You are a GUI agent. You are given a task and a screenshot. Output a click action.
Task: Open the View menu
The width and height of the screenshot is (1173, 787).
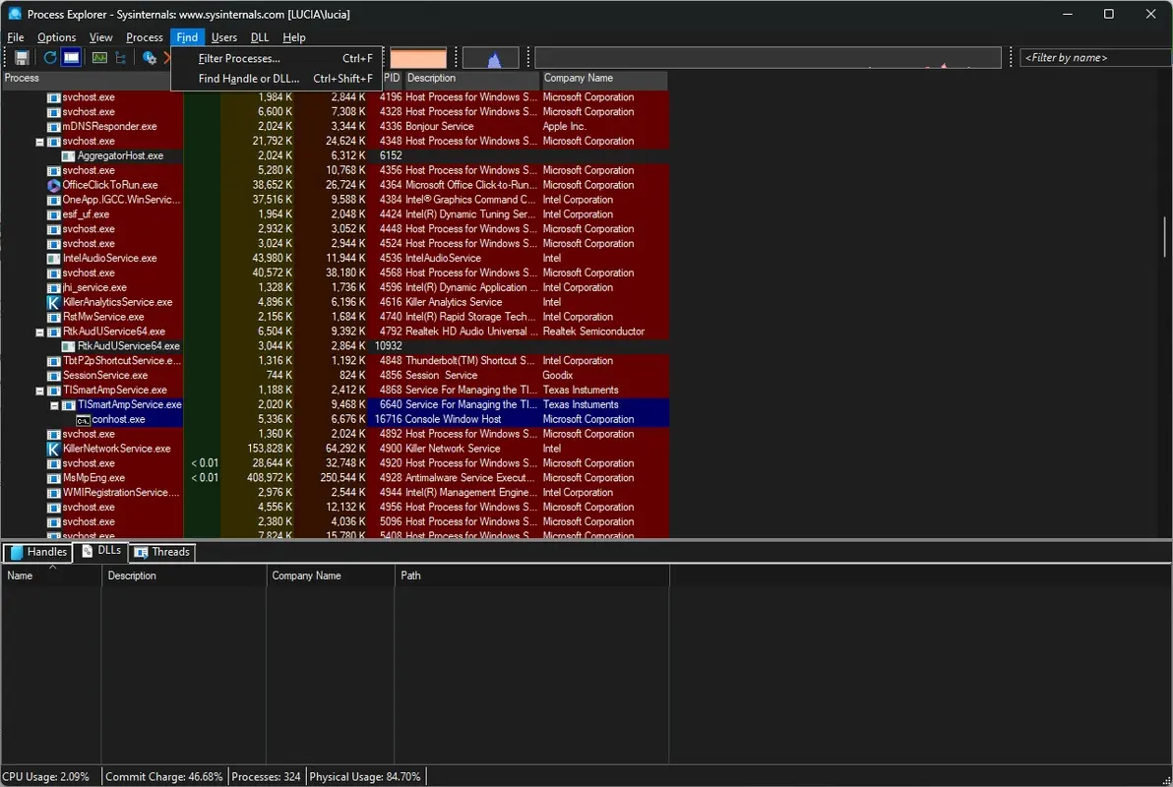[101, 37]
